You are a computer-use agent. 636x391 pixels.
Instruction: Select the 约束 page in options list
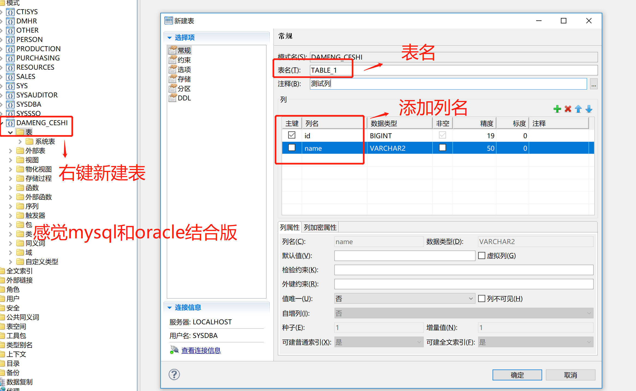pos(180,60)
